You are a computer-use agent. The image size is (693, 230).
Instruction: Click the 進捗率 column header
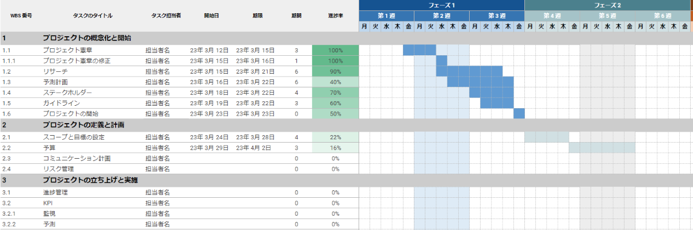pos(335,16)
